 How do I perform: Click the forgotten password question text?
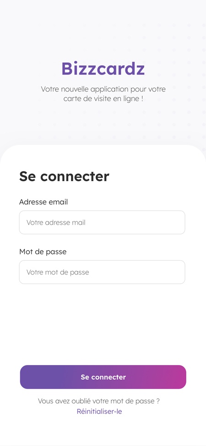99,401
